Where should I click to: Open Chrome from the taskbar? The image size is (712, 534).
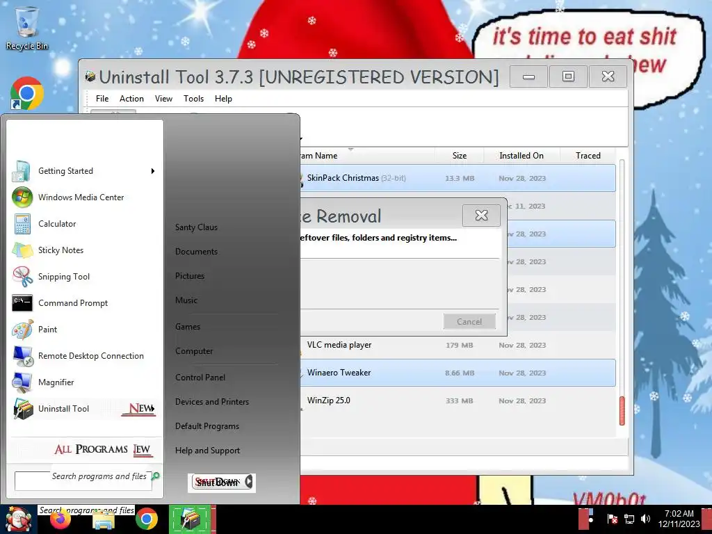[147, 519]
